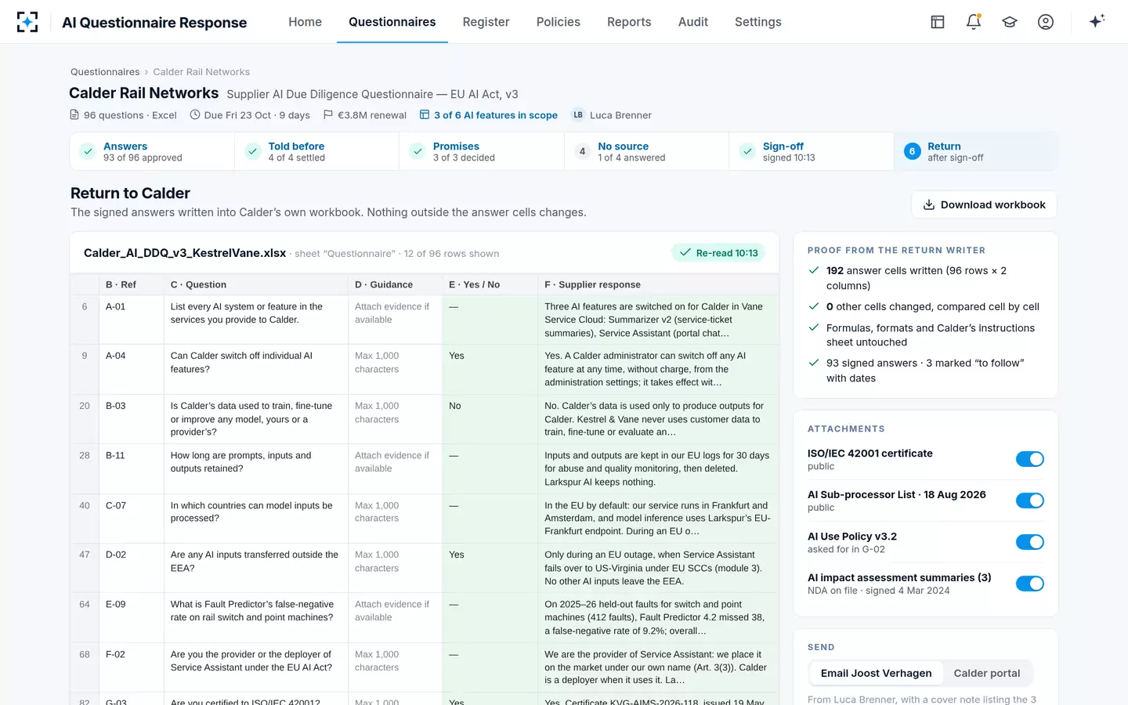The width and height of the screenshot is (1128, 705).
Task: Open the layout panel icon in header
Action: pos(938,22)
